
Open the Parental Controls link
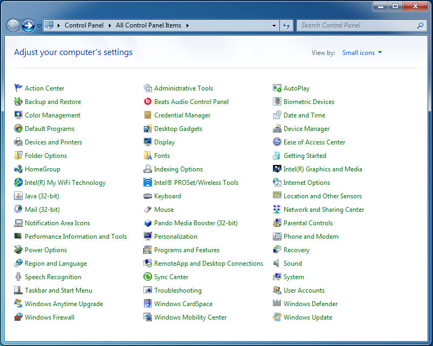pyautogui.click(x=308, y=223)
